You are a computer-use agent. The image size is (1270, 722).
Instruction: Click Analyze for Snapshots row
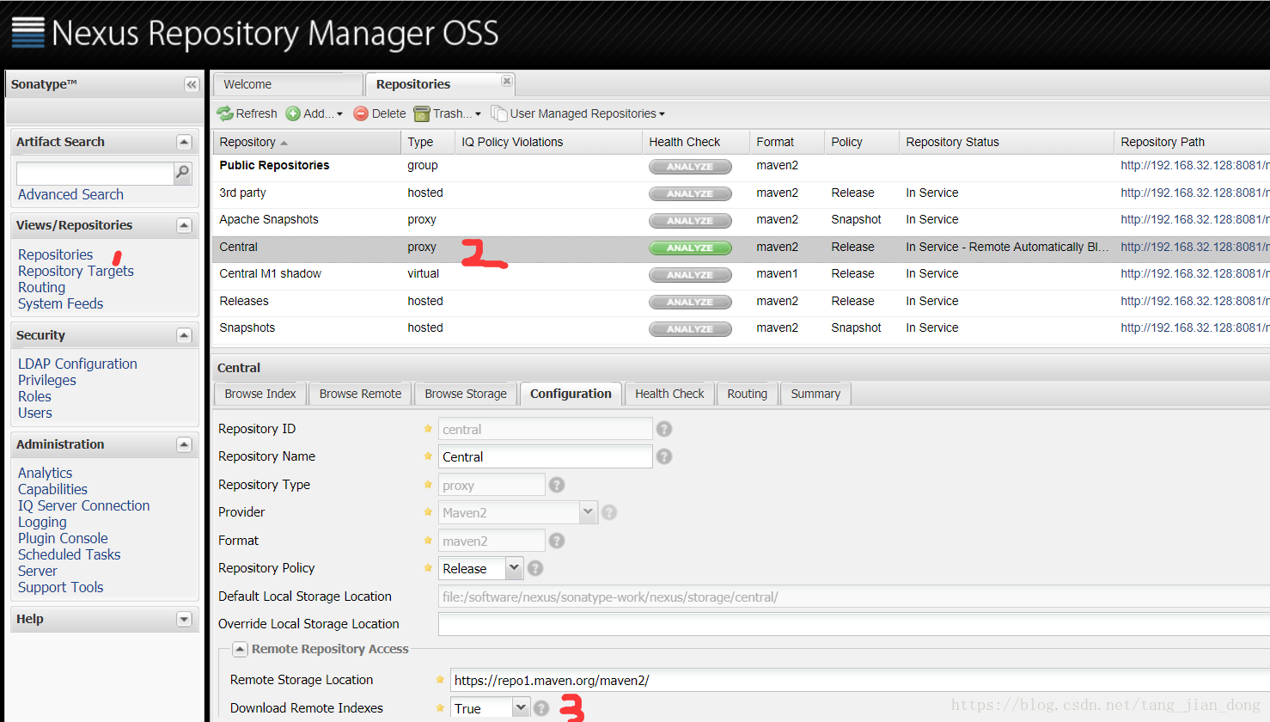tap(690, 329)
